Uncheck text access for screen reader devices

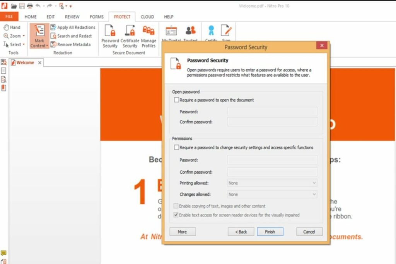[x=176, y=215]
